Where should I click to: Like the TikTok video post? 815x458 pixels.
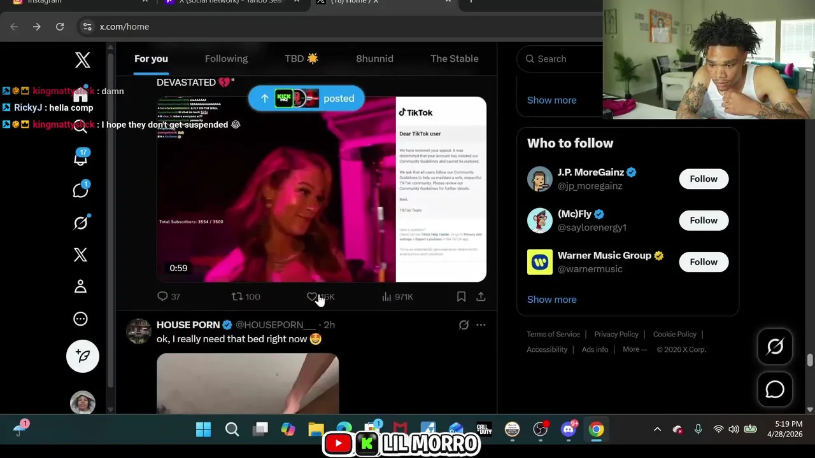(320, 296)
